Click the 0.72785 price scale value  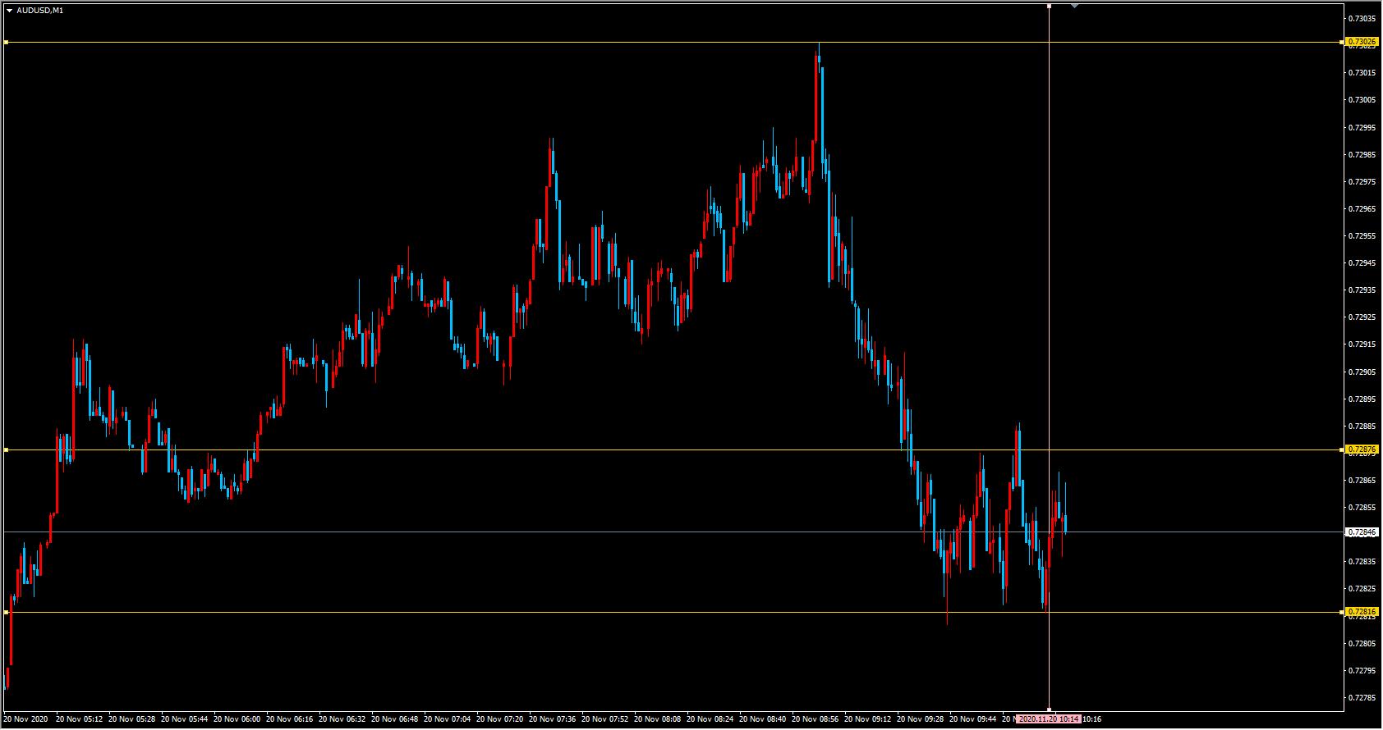(1362, 698)
